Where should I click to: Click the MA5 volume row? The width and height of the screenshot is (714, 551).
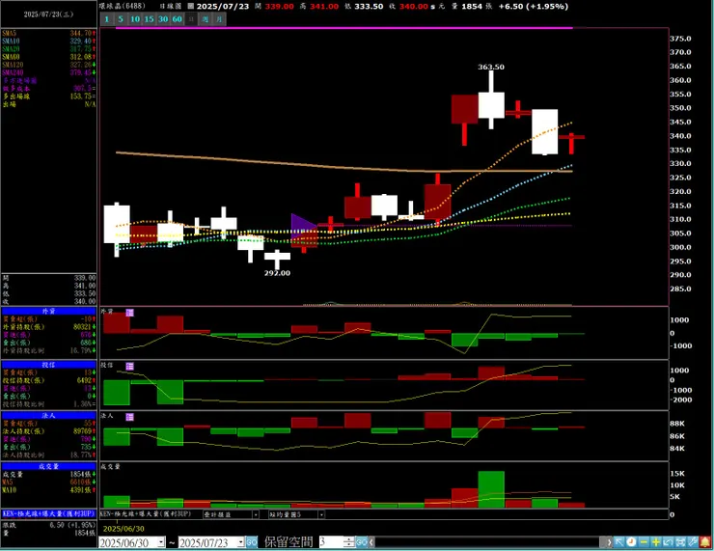pyautogui.click(x=48, y=482)
